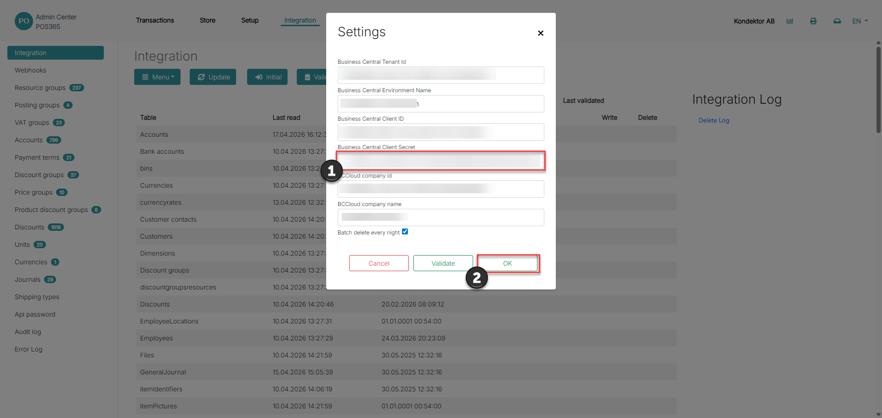Open Api password in the sidebar
882x418 pixels.
click(35, 314)
